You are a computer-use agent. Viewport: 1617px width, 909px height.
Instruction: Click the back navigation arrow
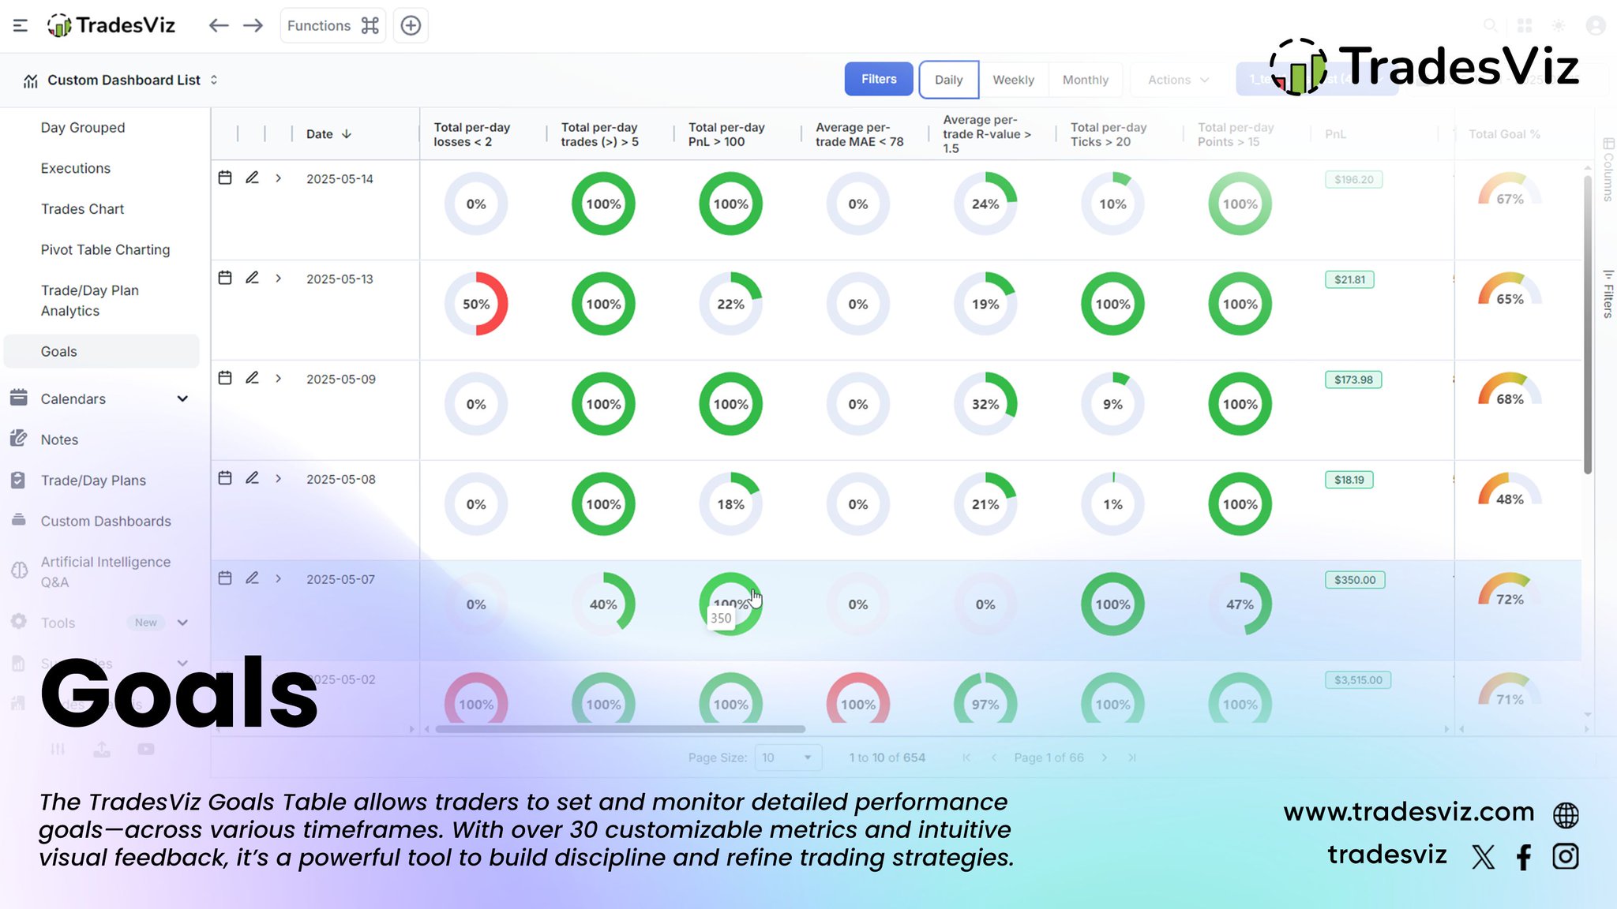pos(219,25)
